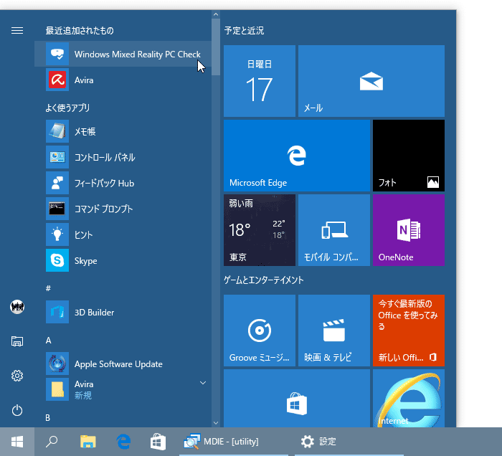This screenshot has width=502, height=456.
Task: Click the user account avatar
Action: click(x=17, y=307)
